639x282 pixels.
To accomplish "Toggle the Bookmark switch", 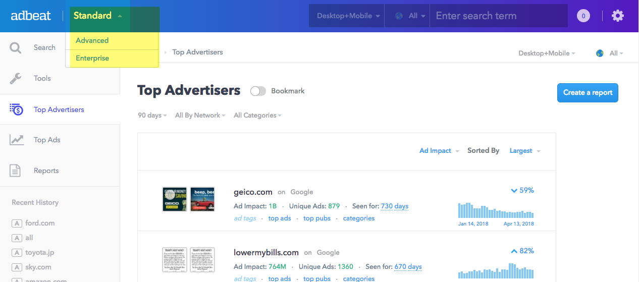I will click(x=258, y=91).
